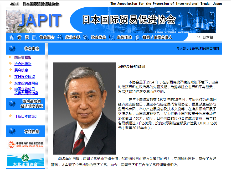Screen dimensions: 231x169
Task: Open the 协会出版物 link
Action: tap(23, 64)
